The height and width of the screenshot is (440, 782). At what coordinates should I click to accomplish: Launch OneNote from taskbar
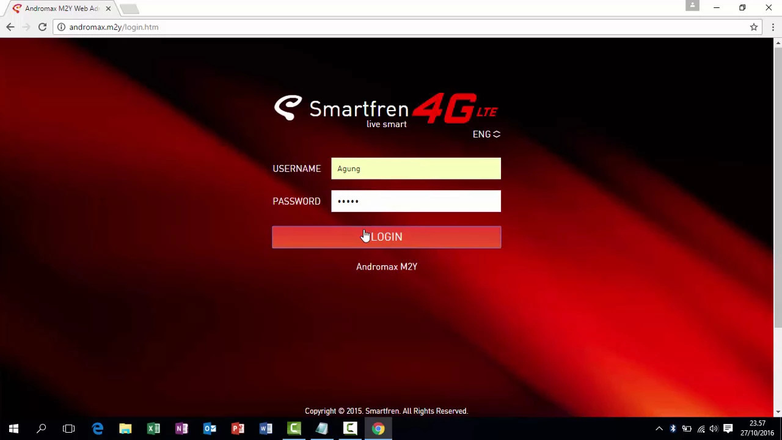[x=181, y=429]
